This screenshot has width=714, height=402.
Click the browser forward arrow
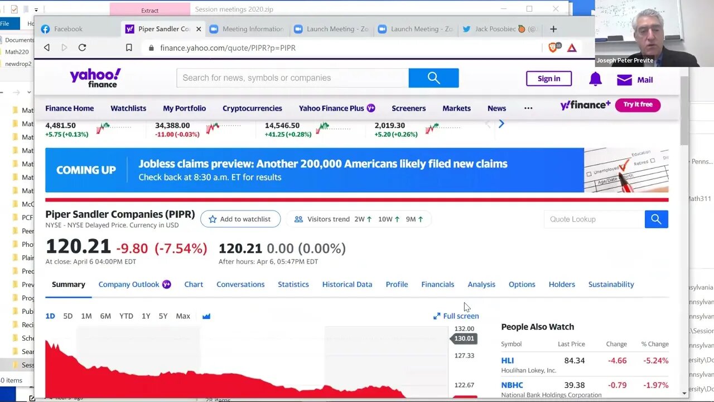[x=64, y=47]
